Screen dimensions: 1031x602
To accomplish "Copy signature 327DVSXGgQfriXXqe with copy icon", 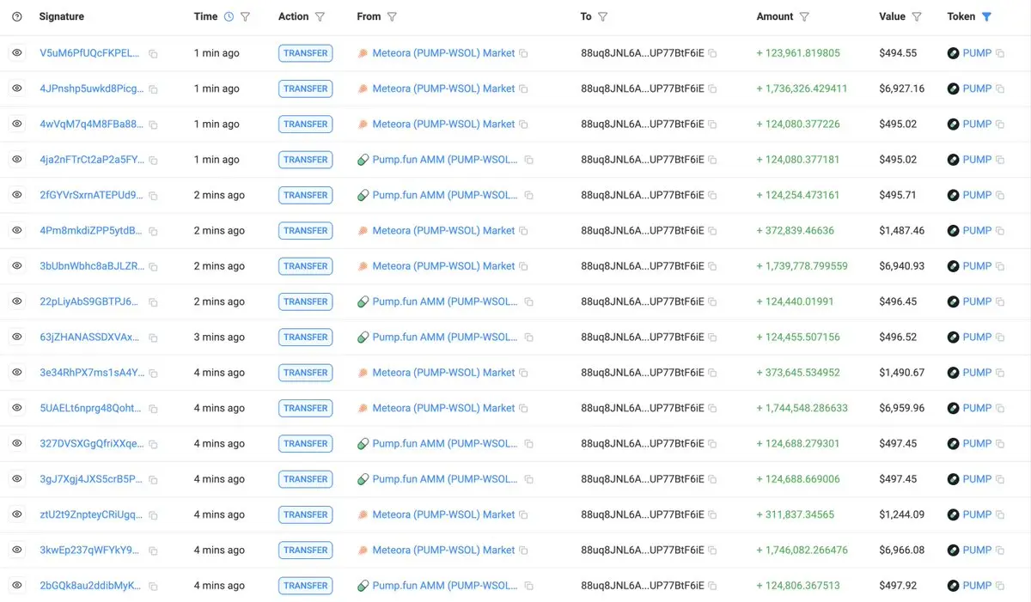I will point(154,444).
